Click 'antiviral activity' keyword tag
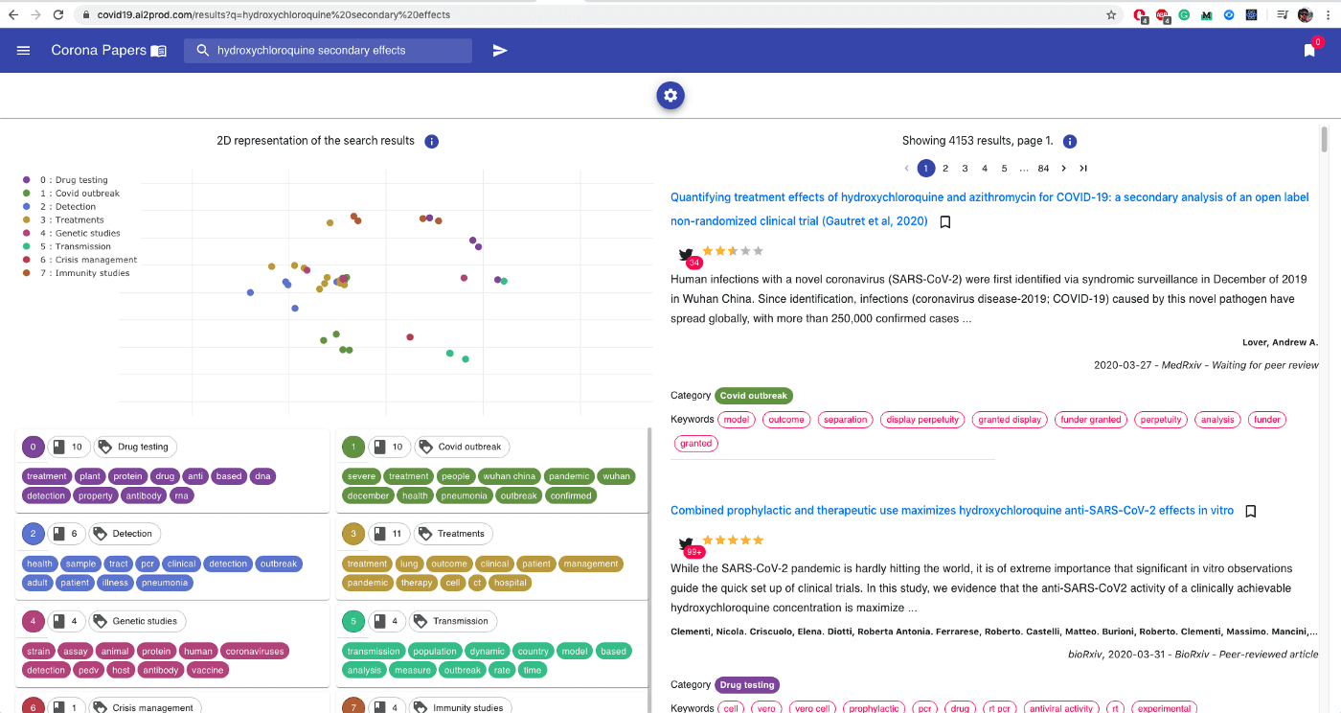1341x713 pixels. click(x=1061, y=709)
